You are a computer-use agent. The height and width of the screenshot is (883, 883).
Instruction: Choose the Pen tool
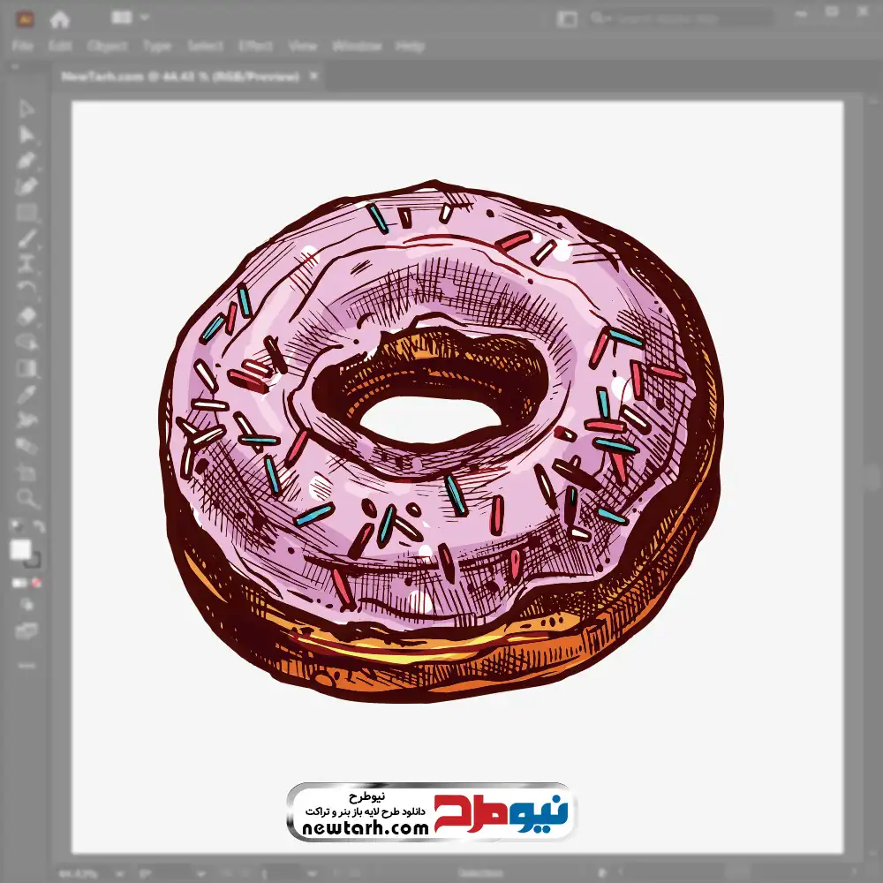point(26,161)
